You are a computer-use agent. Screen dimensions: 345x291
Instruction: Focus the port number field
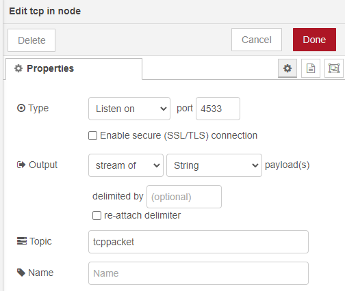(x=218, y=109)
